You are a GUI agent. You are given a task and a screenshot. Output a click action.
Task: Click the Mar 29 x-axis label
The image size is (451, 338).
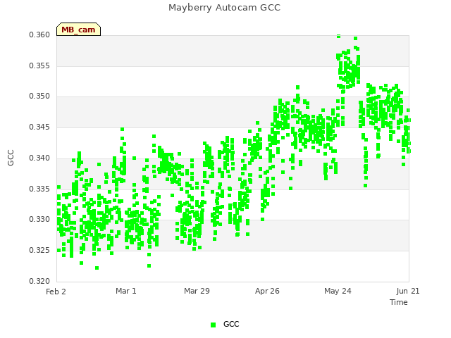[197, 291]
